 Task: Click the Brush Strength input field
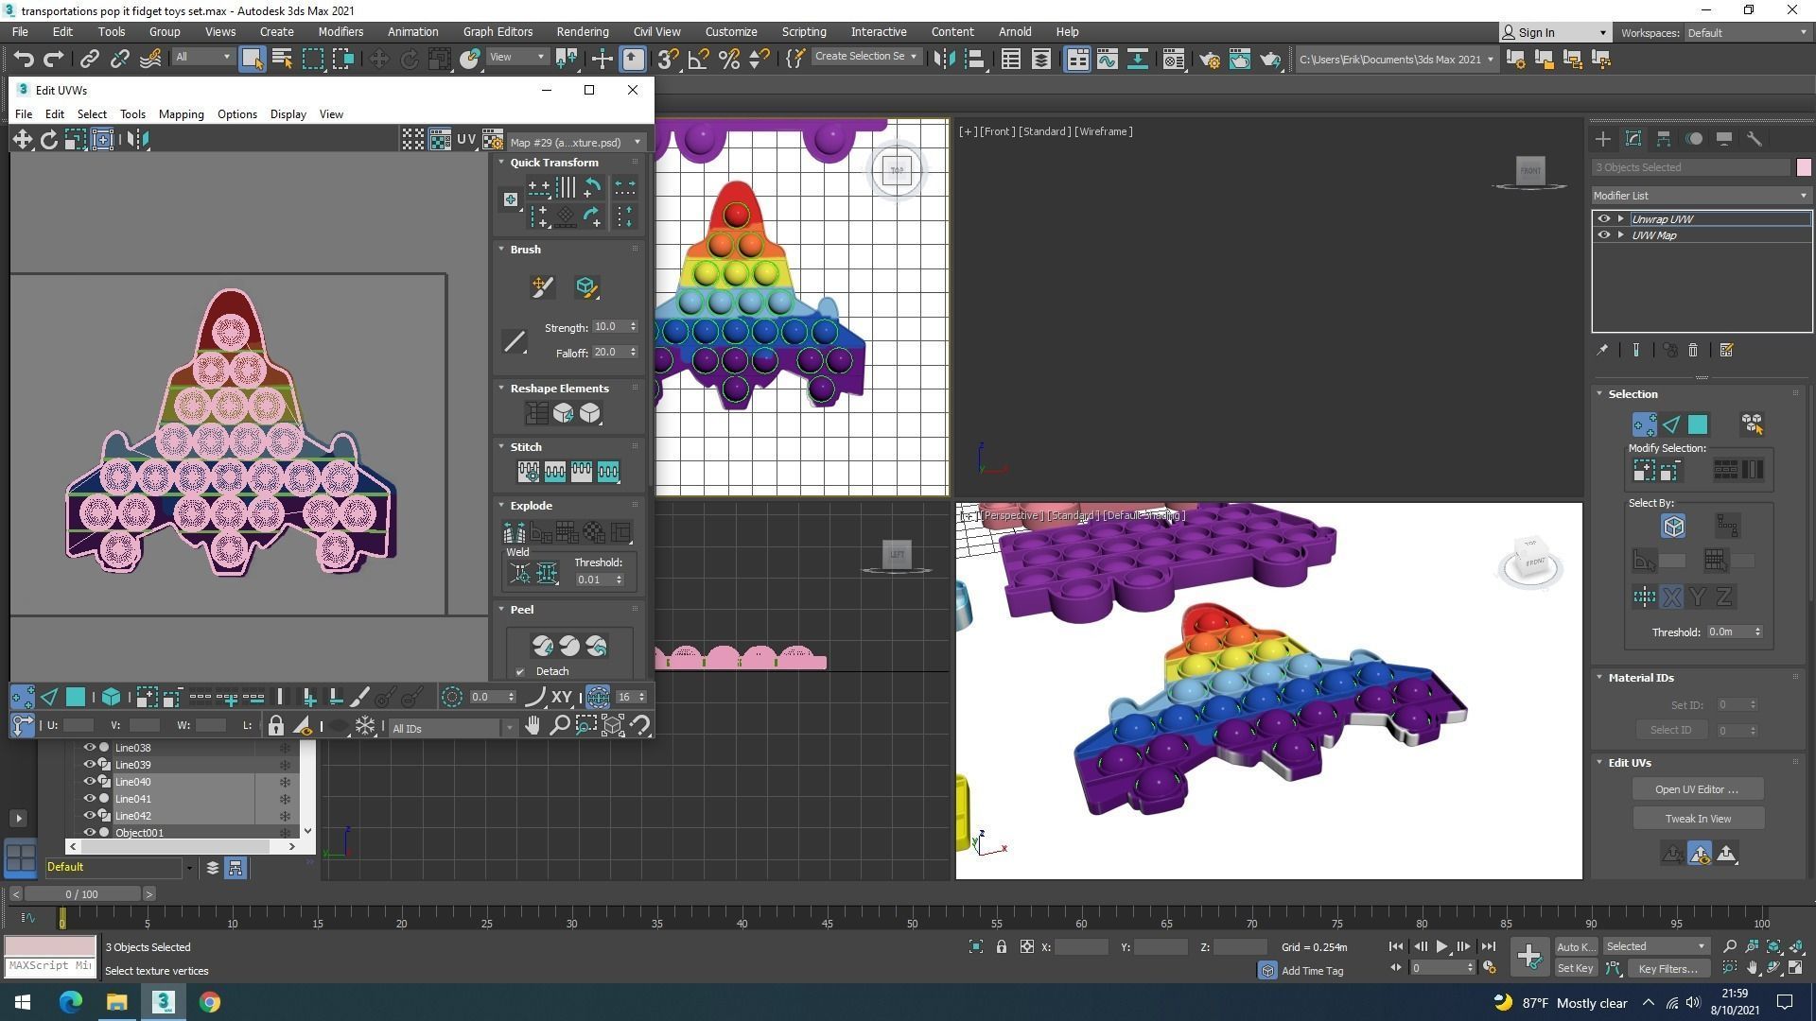point(608,327)
